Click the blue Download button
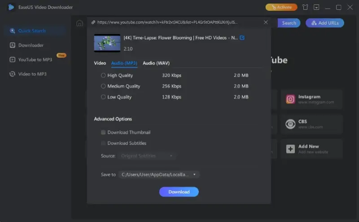This screenshot has width=359, height=222. click(x=179, y=192)
